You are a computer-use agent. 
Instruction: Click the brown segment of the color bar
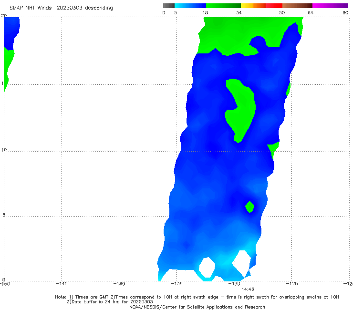pos(297,6)
